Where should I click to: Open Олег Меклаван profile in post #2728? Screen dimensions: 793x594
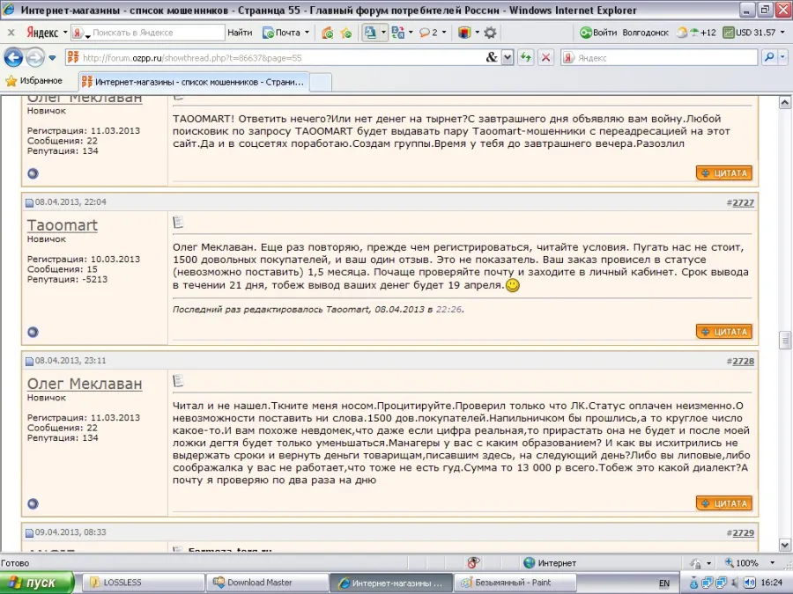point(85,384)
